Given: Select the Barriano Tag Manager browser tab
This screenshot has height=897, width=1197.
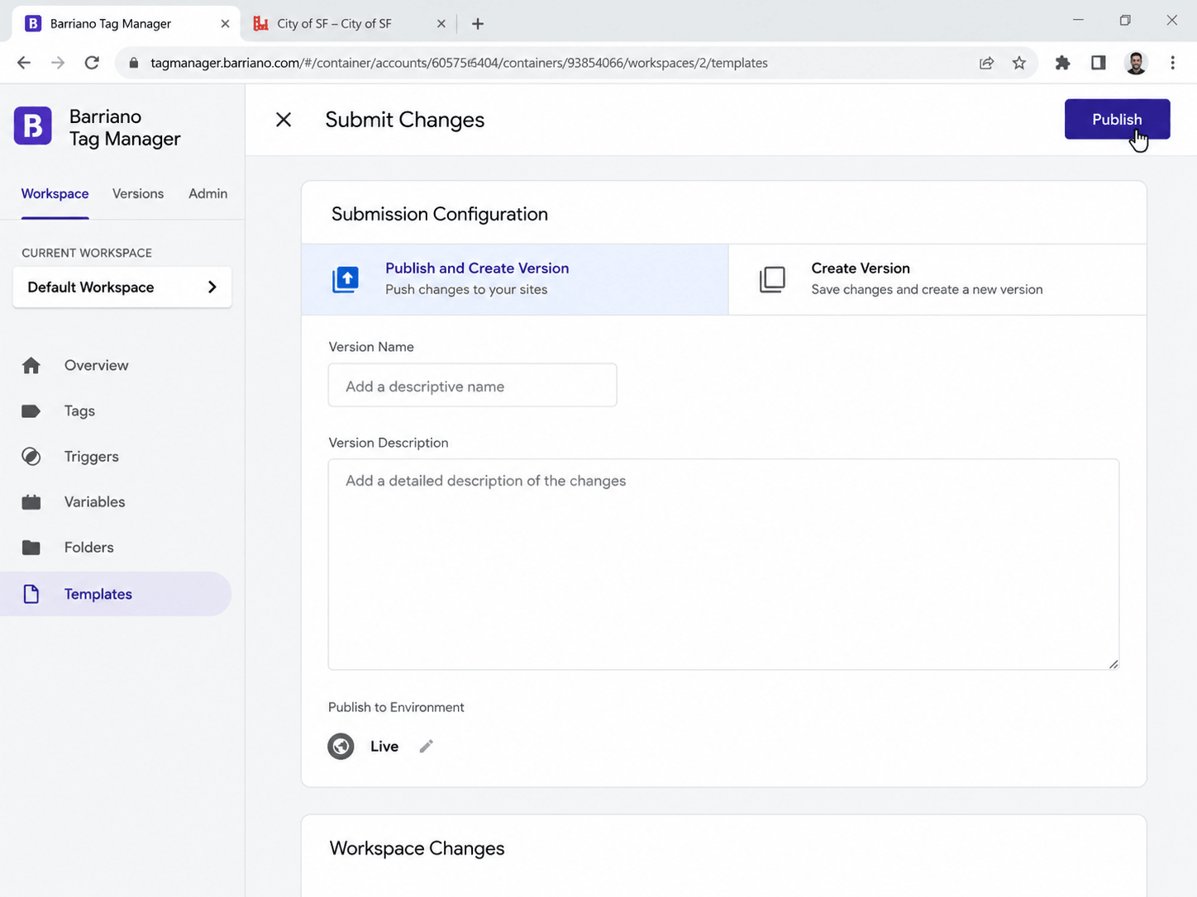Looking at the screenshot, I should tap(124, 23).
